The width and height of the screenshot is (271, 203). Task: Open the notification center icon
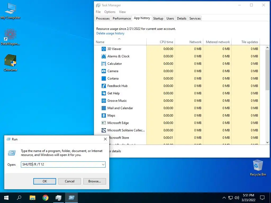click(262, 198)
